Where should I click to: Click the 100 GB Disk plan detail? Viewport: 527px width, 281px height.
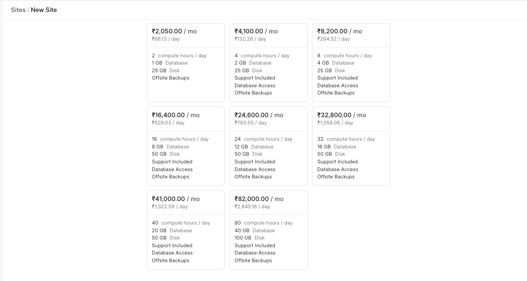point(250,238)
